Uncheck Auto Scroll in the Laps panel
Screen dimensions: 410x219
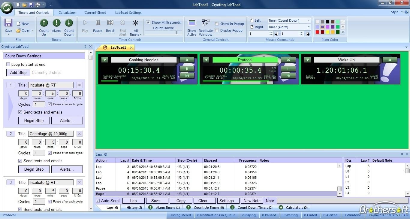98,201
